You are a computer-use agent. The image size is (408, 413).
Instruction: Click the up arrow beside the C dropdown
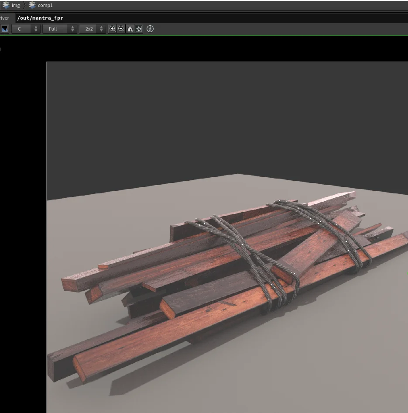coord(36,27)
